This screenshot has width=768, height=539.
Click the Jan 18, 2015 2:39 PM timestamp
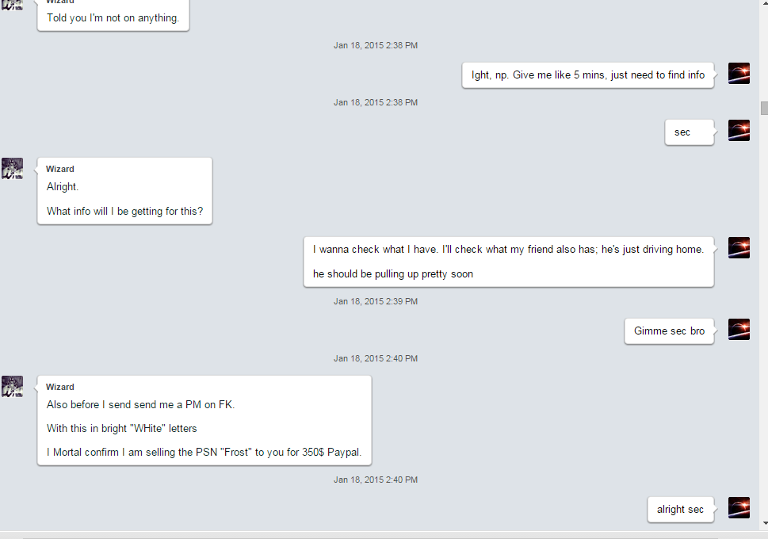point(376,301)
